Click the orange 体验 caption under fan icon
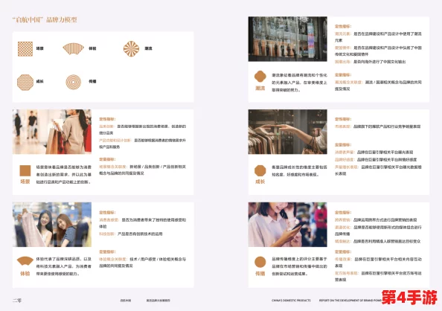The width and height of the screenshot is (442, 311). [x=25, y=274]
